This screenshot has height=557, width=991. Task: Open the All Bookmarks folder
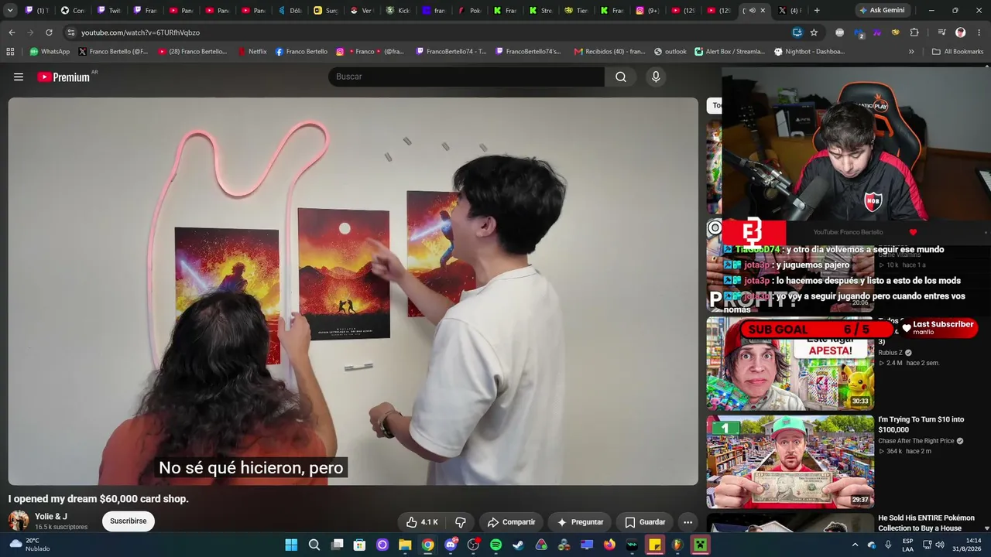pyautogui.click(x=958, y=52)
